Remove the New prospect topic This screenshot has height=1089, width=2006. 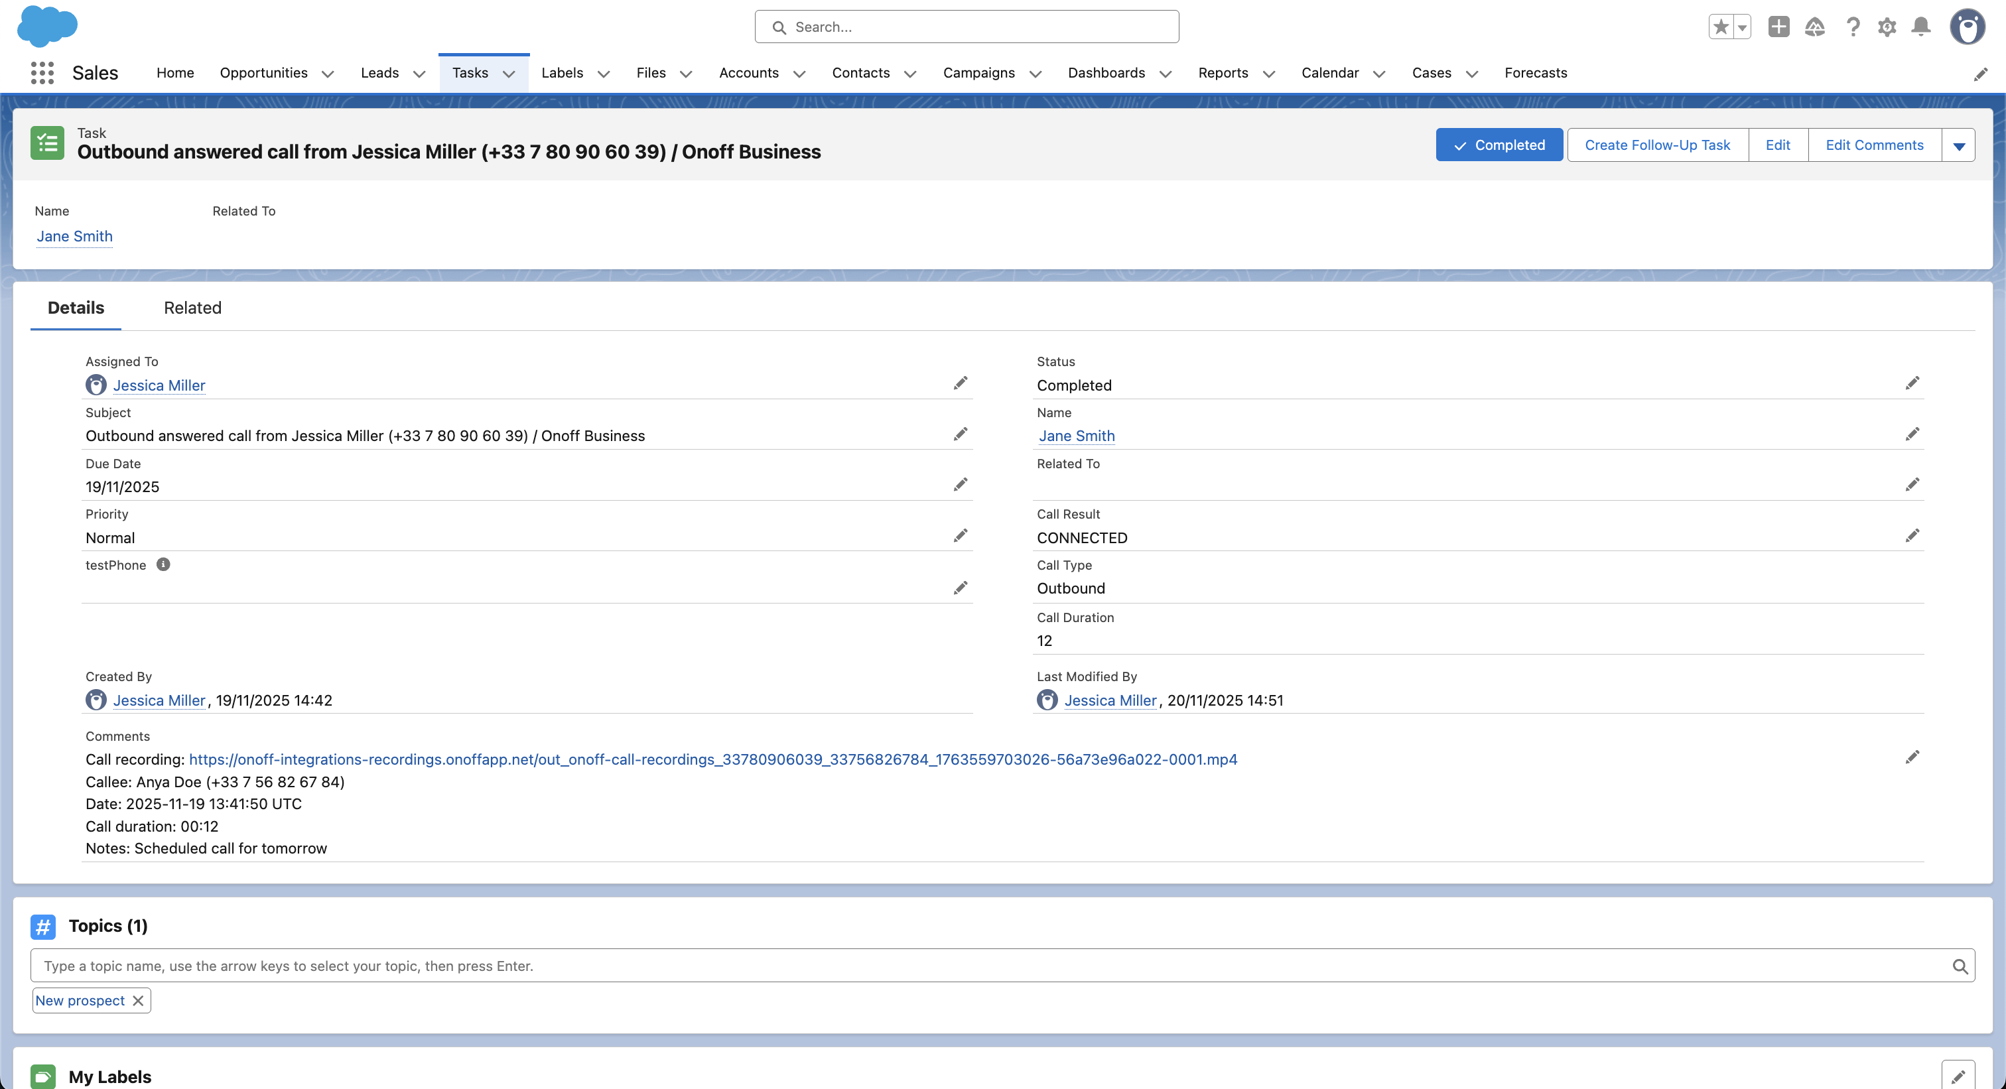tap(138, 1000)
